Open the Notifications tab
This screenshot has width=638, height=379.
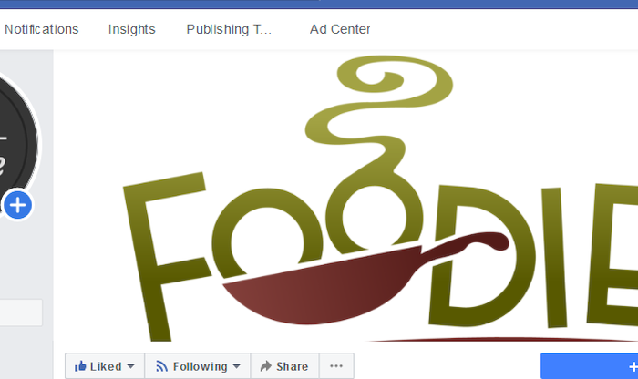(42, 29)
